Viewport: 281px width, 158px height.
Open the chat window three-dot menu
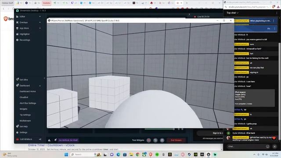[x=277, y=13]
